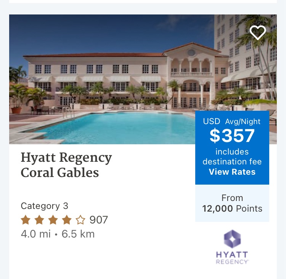
Task: Click the HYATT REGENCY wordmark text
Action: (x=232, y=257)
